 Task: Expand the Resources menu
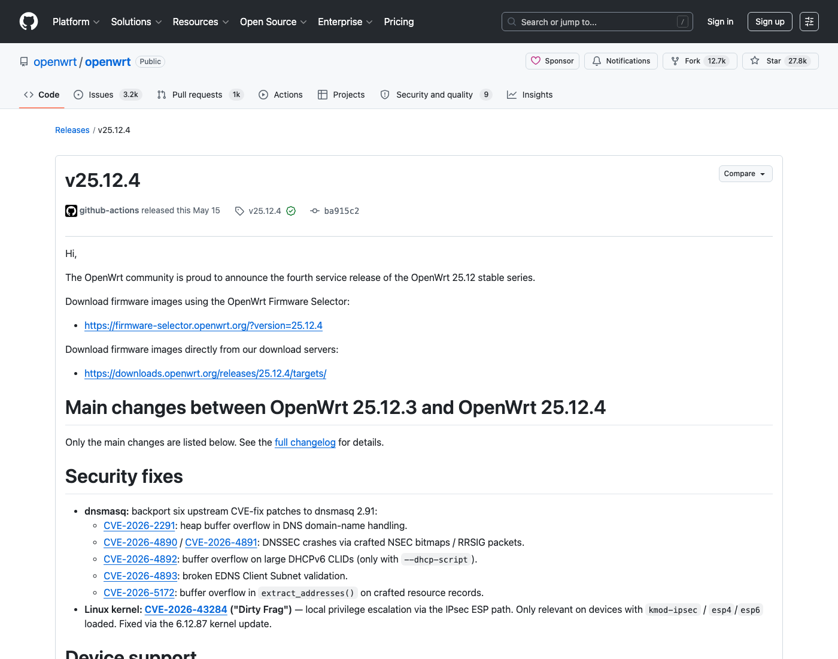(x=201, y=22)
